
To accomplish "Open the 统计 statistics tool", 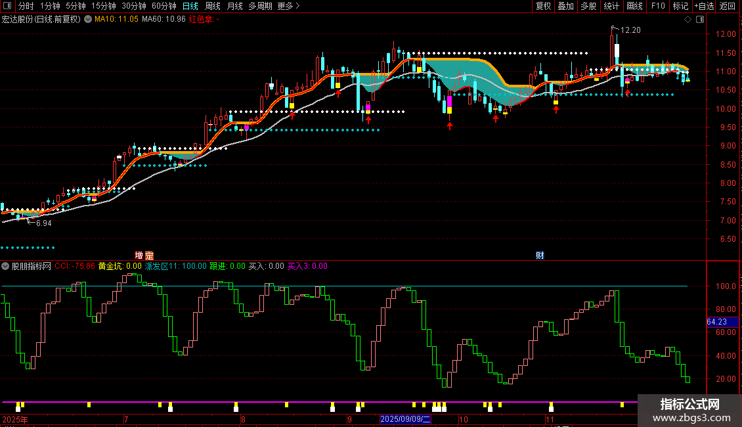I will (x=611, y=6).
